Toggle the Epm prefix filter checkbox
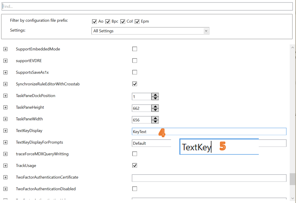The width and height of the screenshot is (296, 203). click(137, 21)
